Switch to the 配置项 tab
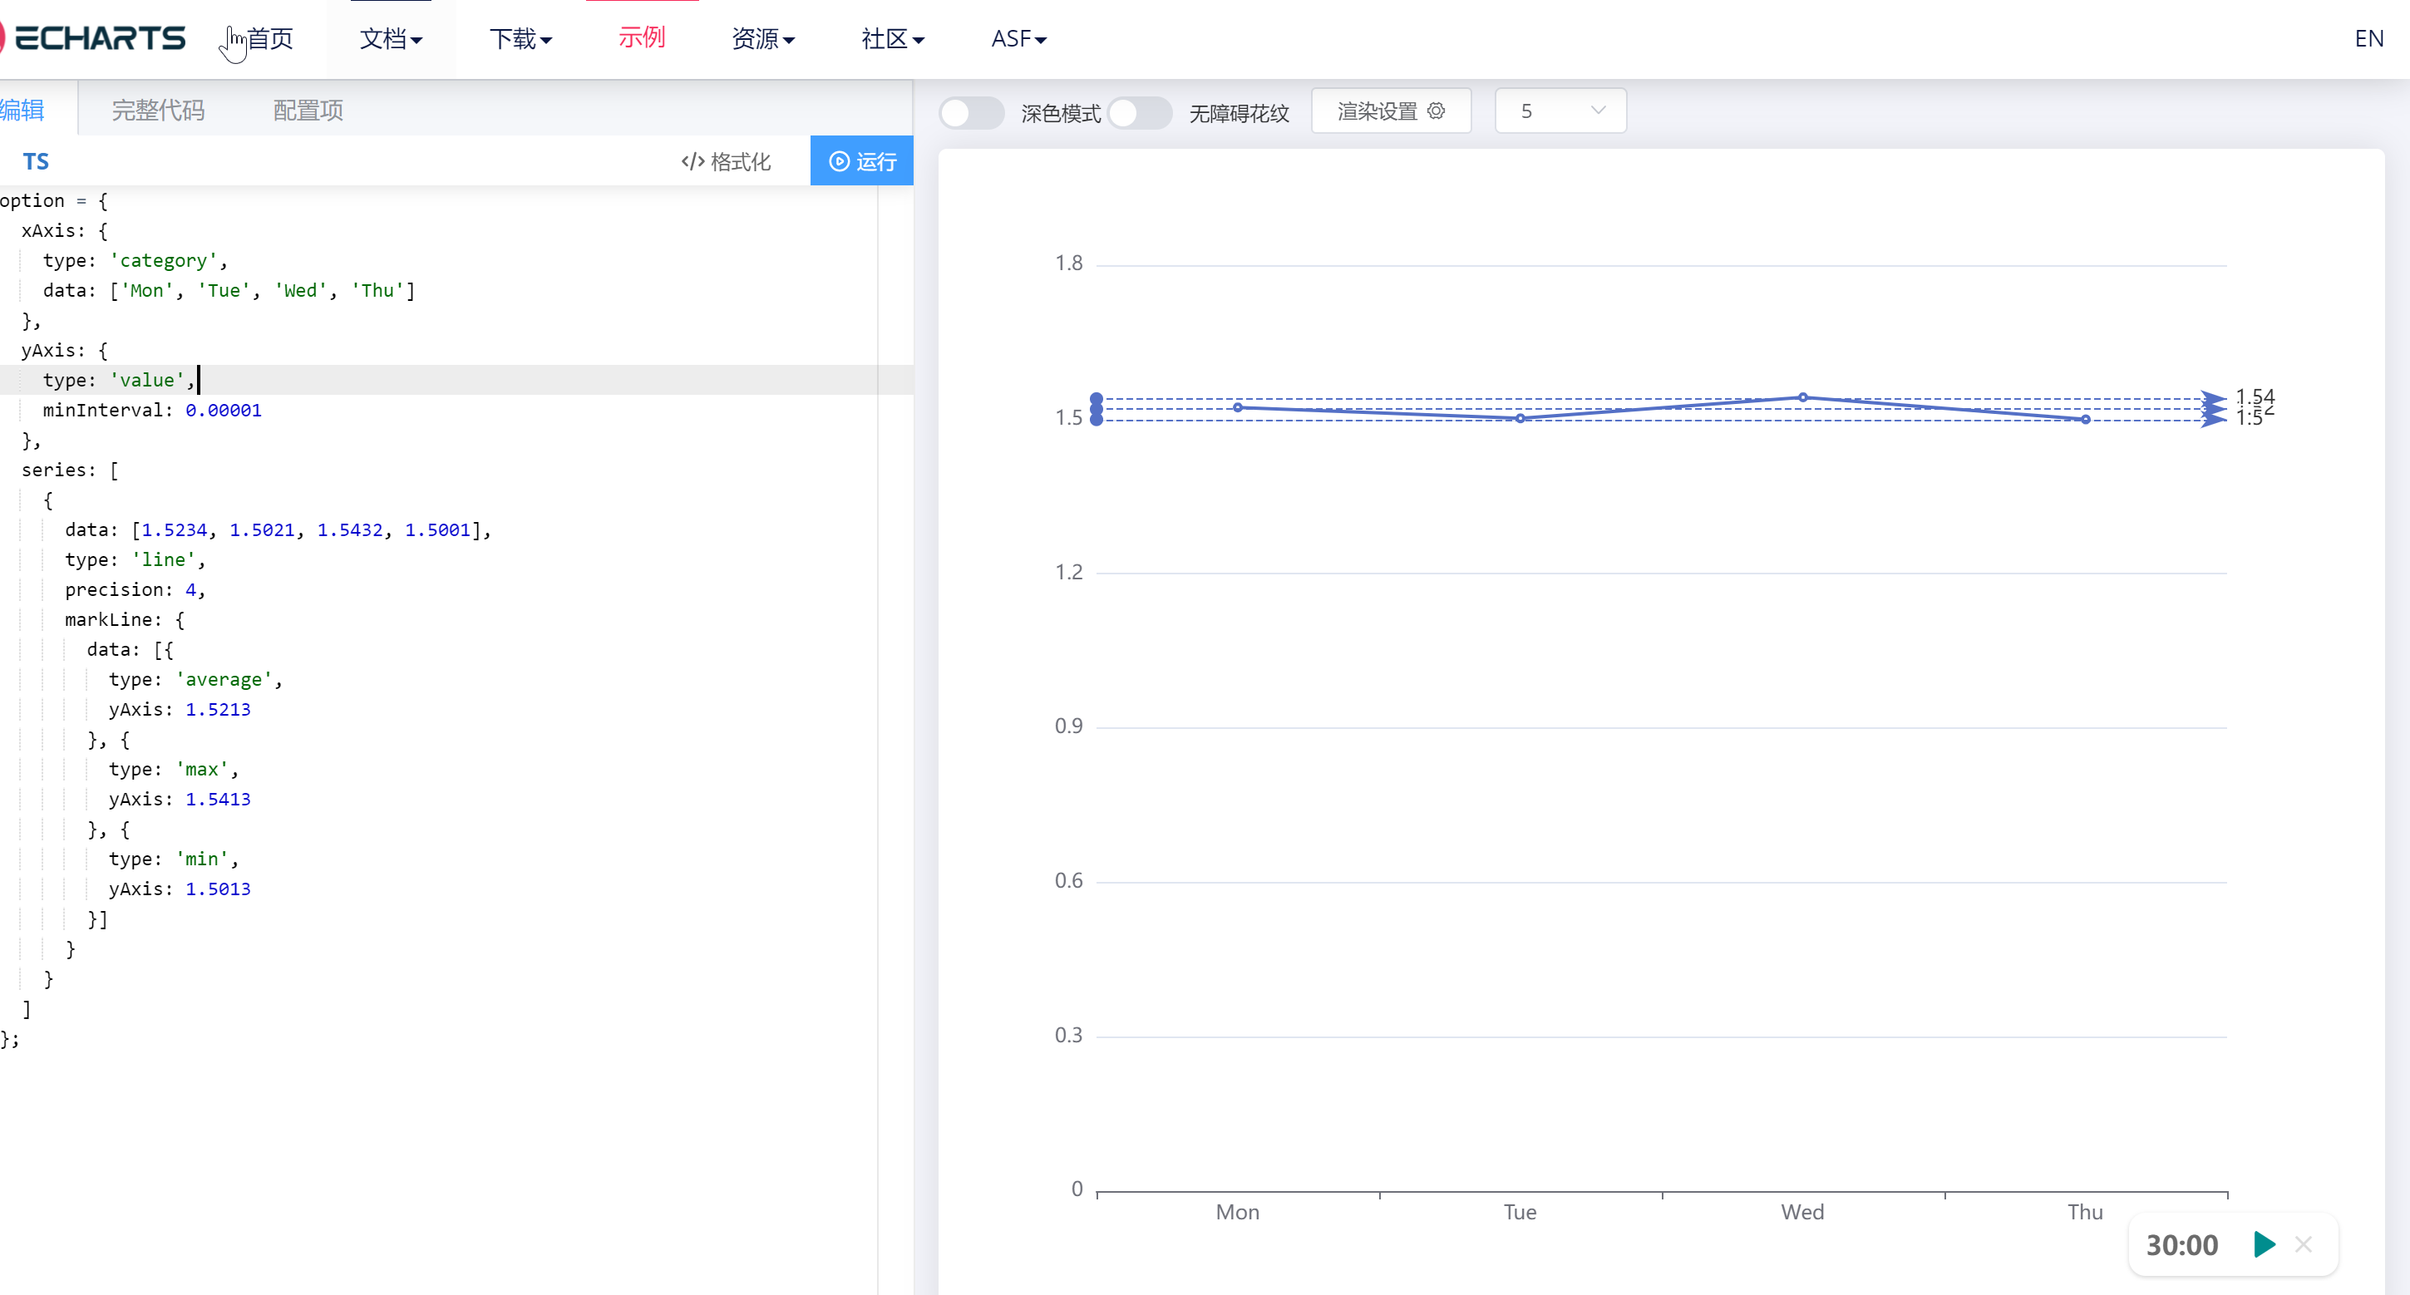The image size is (2410, 1295). (308, 110)
